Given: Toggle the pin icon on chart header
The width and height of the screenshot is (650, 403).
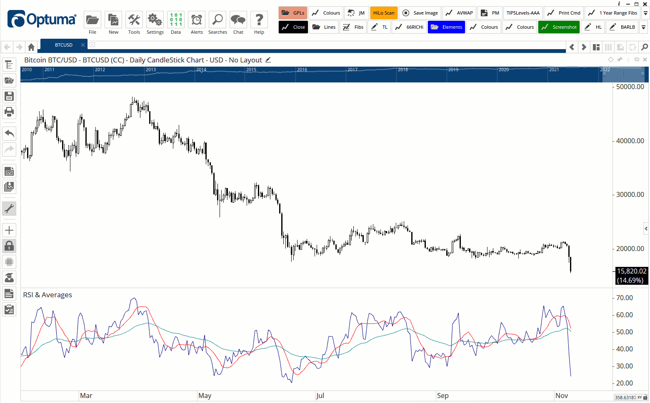Looking at the screenshot, I should [620, 60].
